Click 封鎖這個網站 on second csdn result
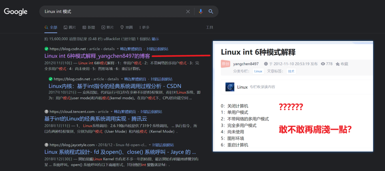This screenshot has height=171, width=385. tap(162, 79)
